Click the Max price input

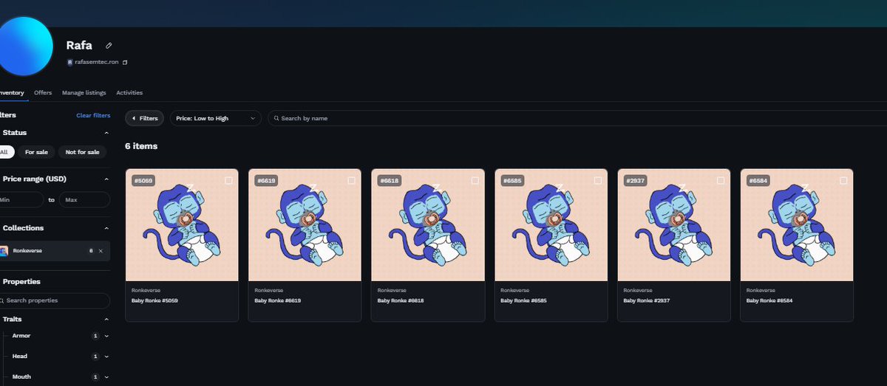[x=84, y=200]
